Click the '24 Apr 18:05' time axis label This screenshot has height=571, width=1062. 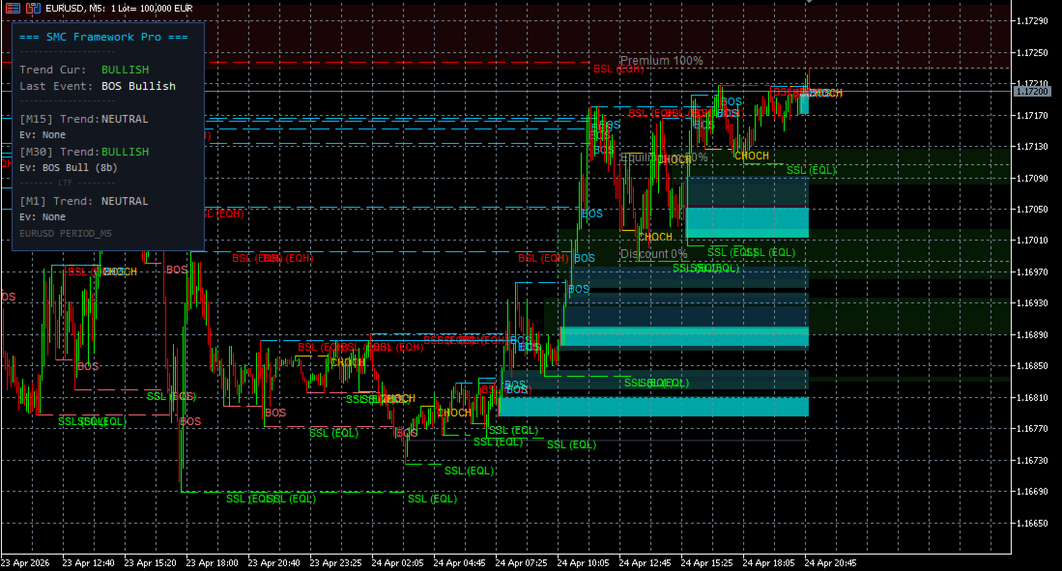[x=769, y=563]
